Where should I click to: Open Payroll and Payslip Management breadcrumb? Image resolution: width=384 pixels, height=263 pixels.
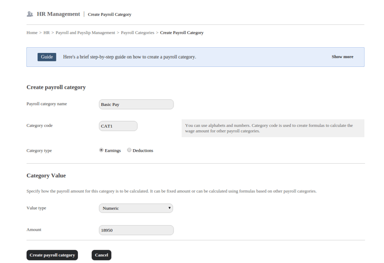pos(85,32)
